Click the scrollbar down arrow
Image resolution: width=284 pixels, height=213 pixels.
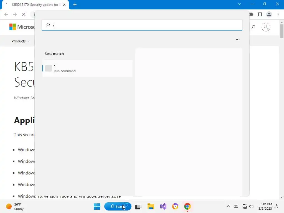(282, 197)
